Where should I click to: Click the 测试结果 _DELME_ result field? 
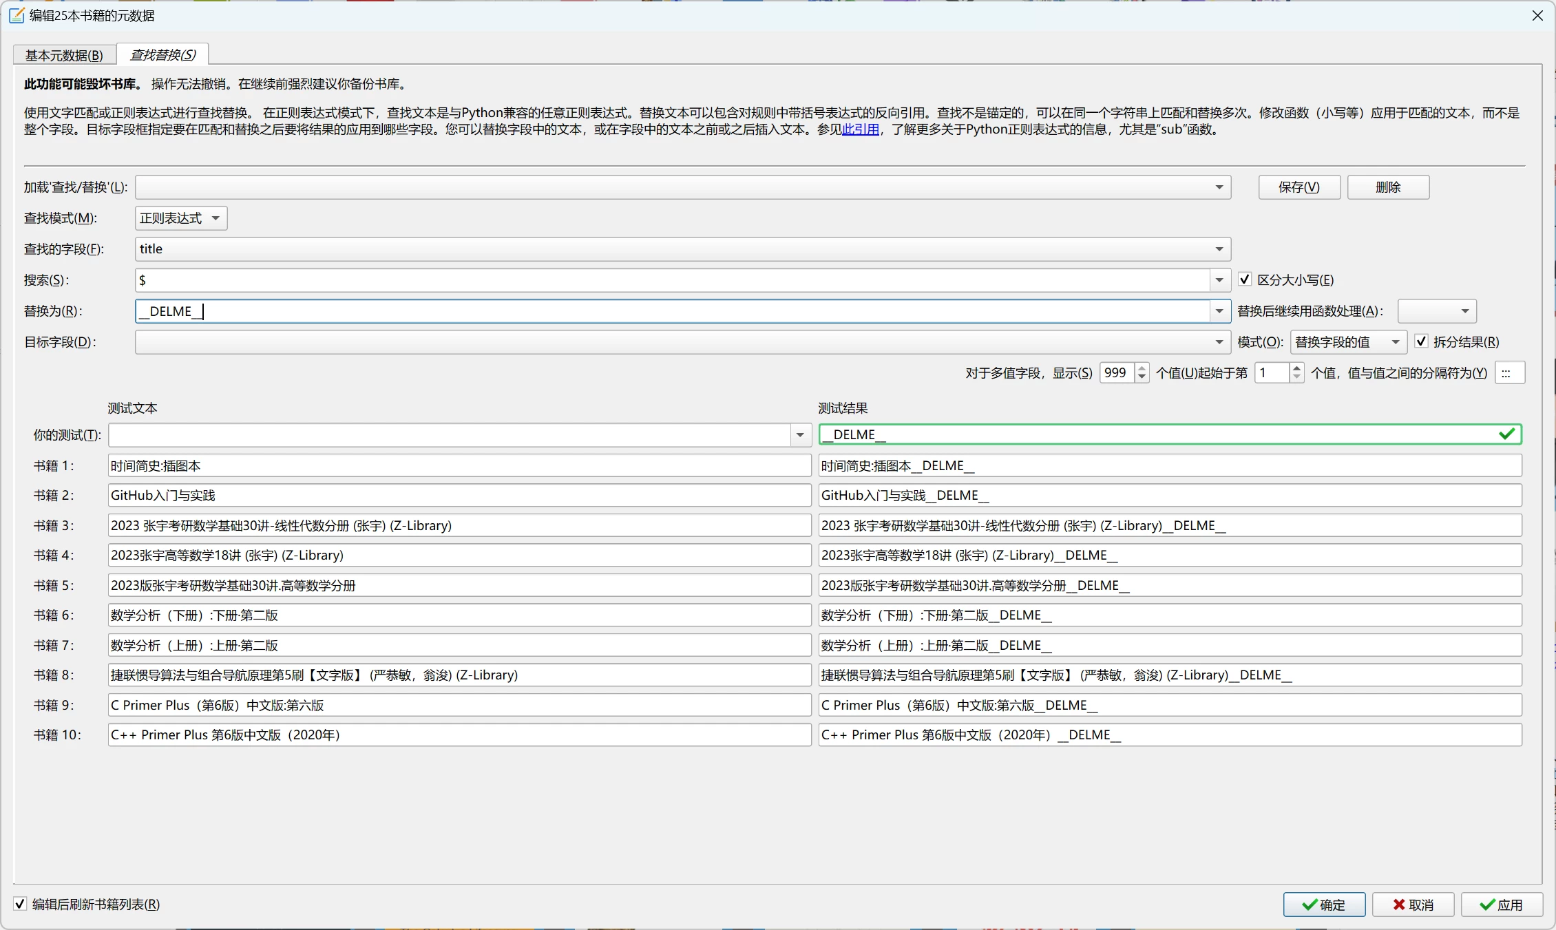pyautogui.click(x=1170, y=434)
